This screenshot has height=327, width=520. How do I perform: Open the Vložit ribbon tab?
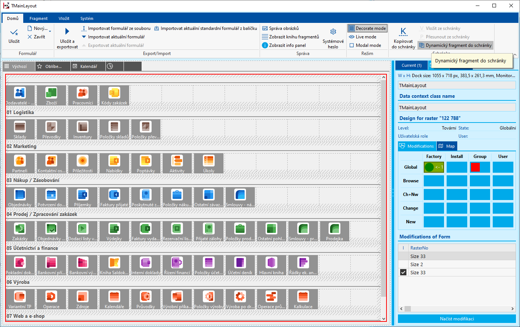[64, 18]
